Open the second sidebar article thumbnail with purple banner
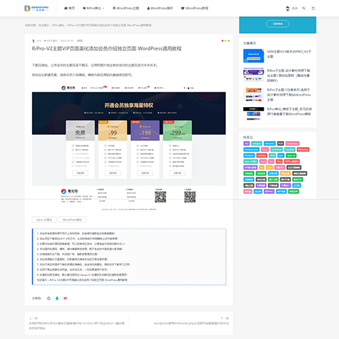Screen dimensions: 339x339 254,75
